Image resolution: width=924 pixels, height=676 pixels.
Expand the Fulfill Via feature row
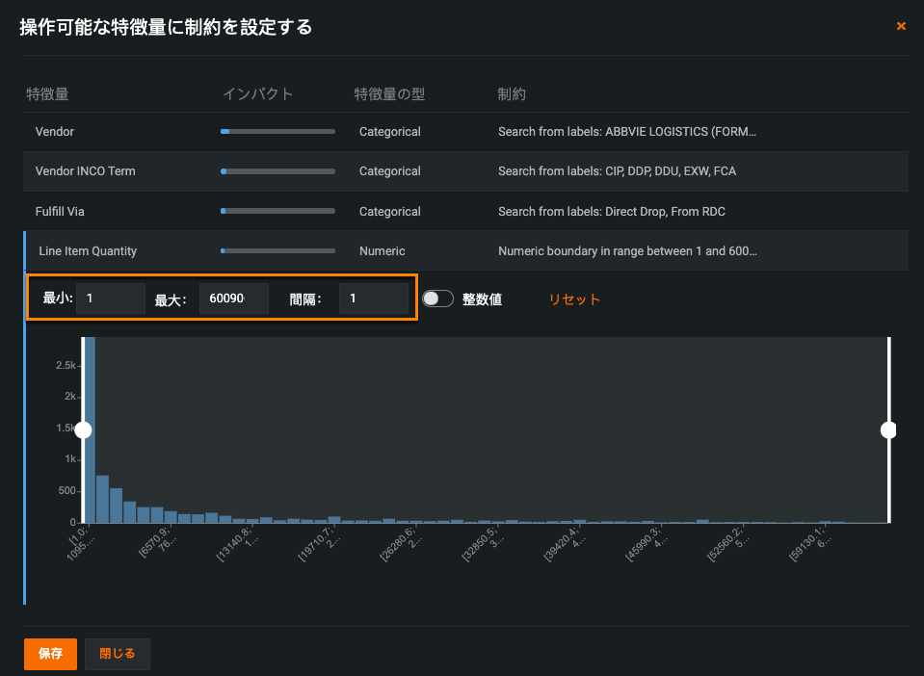point(66,212)
